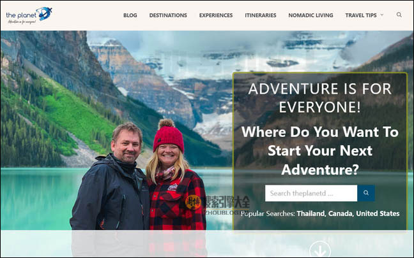Click 'Where Do You Want To Start' heading
The width and height of the screenshot is (414, 258).
[x=319, y=150]
